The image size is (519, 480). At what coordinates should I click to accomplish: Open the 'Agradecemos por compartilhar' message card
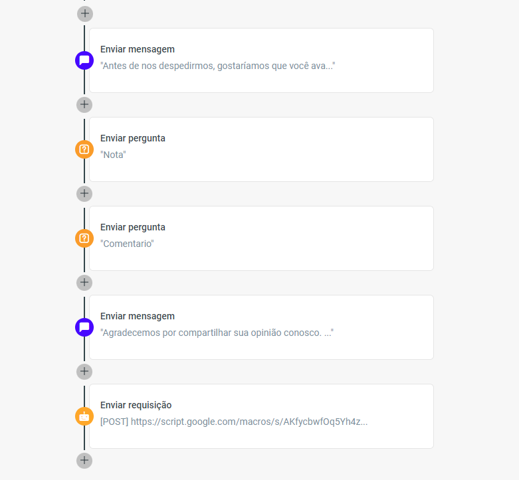coord(261,327)
